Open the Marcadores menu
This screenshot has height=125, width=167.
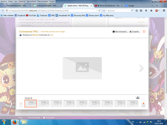tap(31, 1)
